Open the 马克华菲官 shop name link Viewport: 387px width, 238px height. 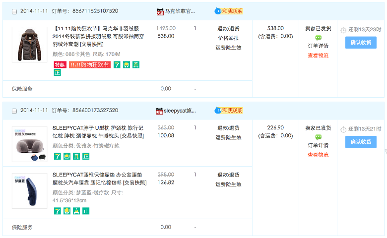click(180, 11)
